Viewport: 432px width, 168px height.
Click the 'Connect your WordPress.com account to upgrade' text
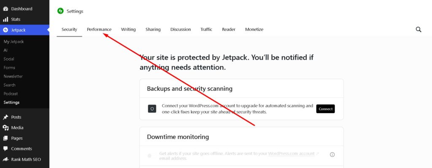(238, 109)
